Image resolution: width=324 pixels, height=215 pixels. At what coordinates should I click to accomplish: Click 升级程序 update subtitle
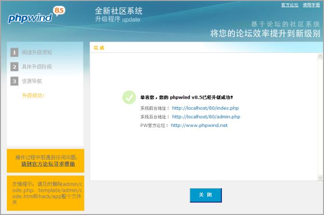117,19
